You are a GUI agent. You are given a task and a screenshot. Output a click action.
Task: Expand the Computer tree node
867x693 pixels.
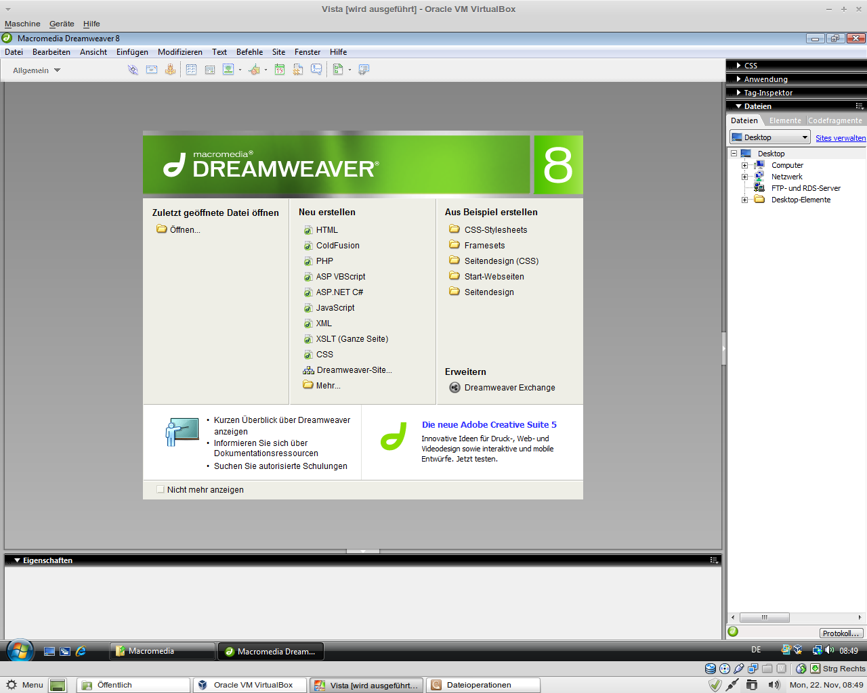[x=744, y=165]
